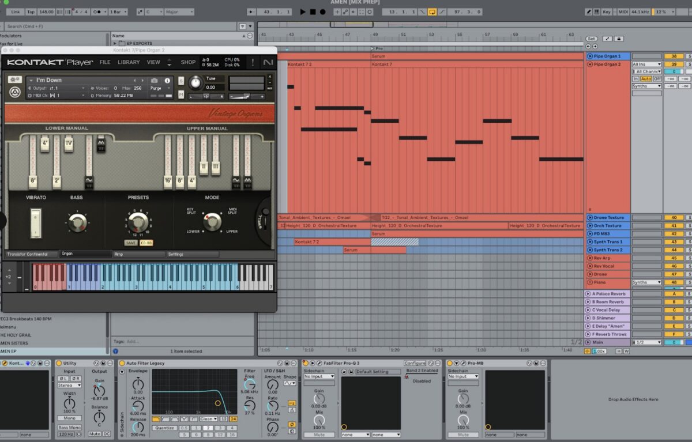Flip the organ Vibrato switch
The height and width of the screenshot is (442, 692).
click(x=36, y=222)
